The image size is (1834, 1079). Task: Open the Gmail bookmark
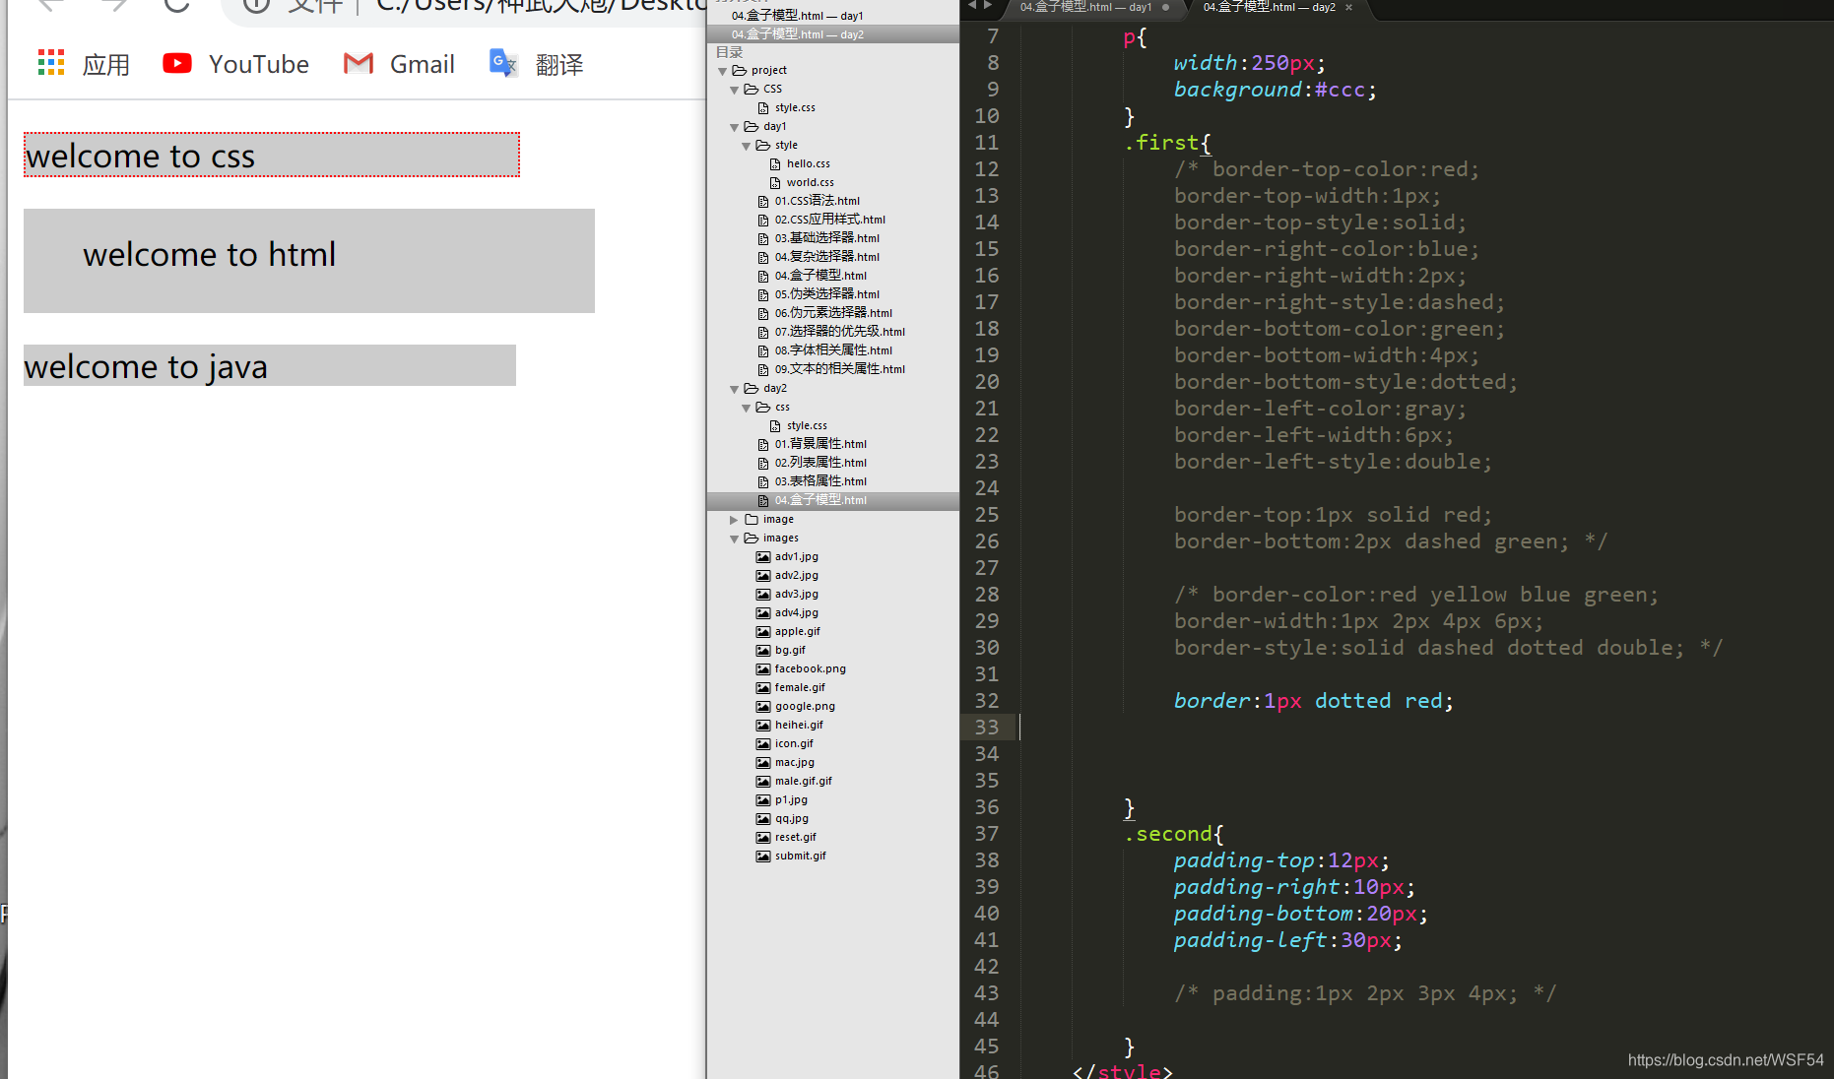(x=399, y=64)
